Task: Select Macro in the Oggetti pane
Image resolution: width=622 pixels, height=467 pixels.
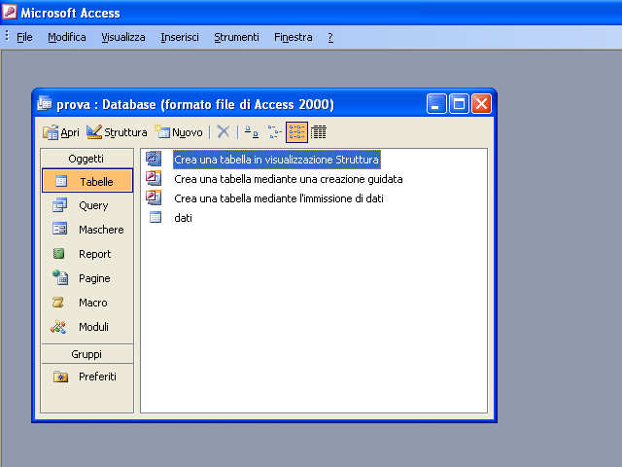Action: pos(87,303)
